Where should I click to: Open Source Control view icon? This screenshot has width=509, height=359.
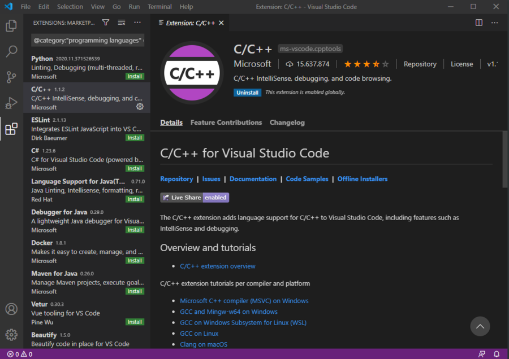point(11,77)
